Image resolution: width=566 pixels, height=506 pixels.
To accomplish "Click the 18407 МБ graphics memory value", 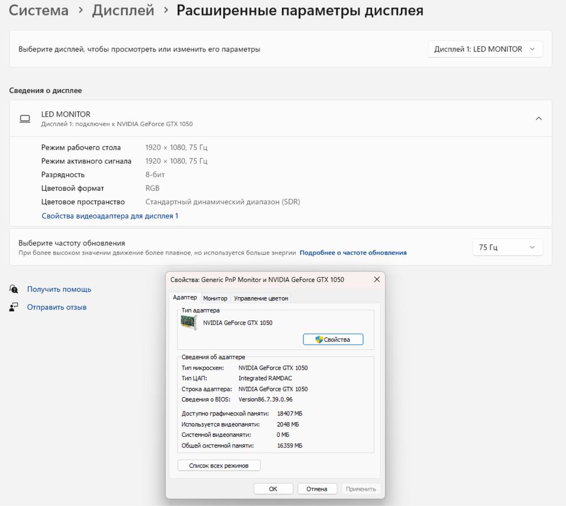I will coord(289,414).
